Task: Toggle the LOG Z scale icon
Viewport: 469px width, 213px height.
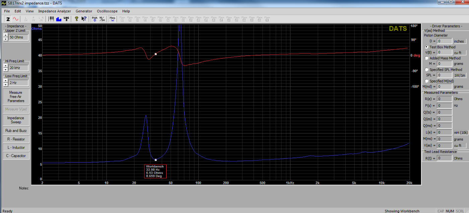Action: point(66,19)
